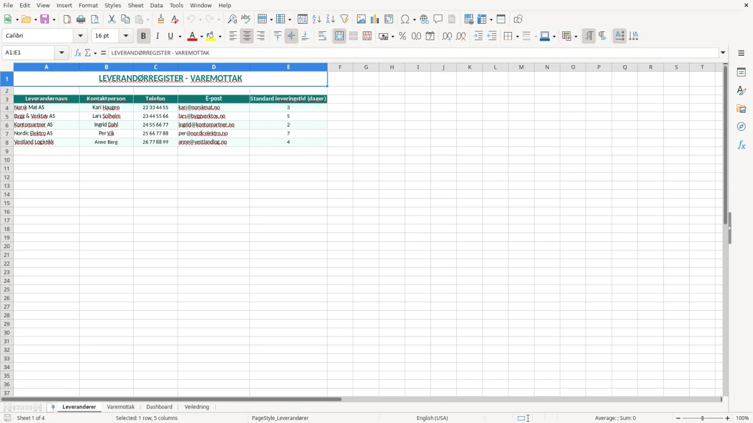Open Function Wizard fx icon
The width and height of the screenshot is (753, 423).
pos(78,53)
